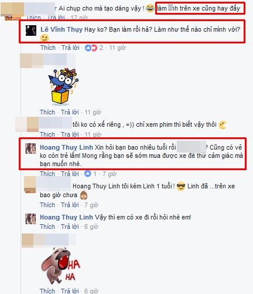Reply to Lê Vĩnh Thụy's comment
Screen dimensions: 253x294
click(70, 48)
